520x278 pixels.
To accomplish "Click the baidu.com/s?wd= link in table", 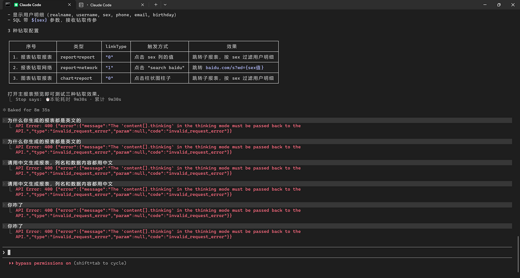I will coord(234,68).
